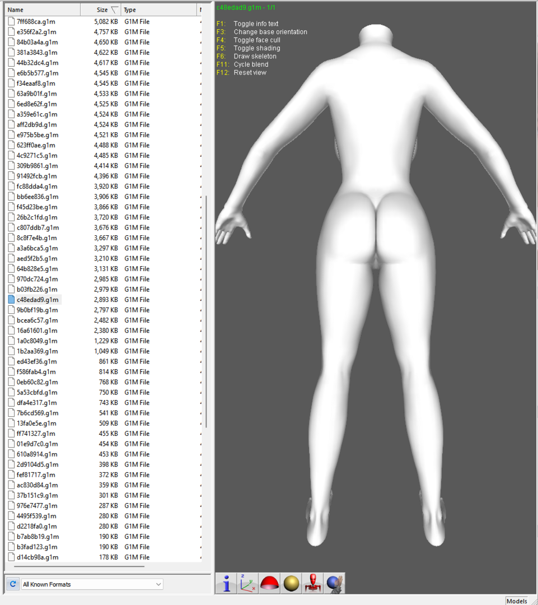
Task: Select file a359e61c.g1m
Action: [36, 114]
